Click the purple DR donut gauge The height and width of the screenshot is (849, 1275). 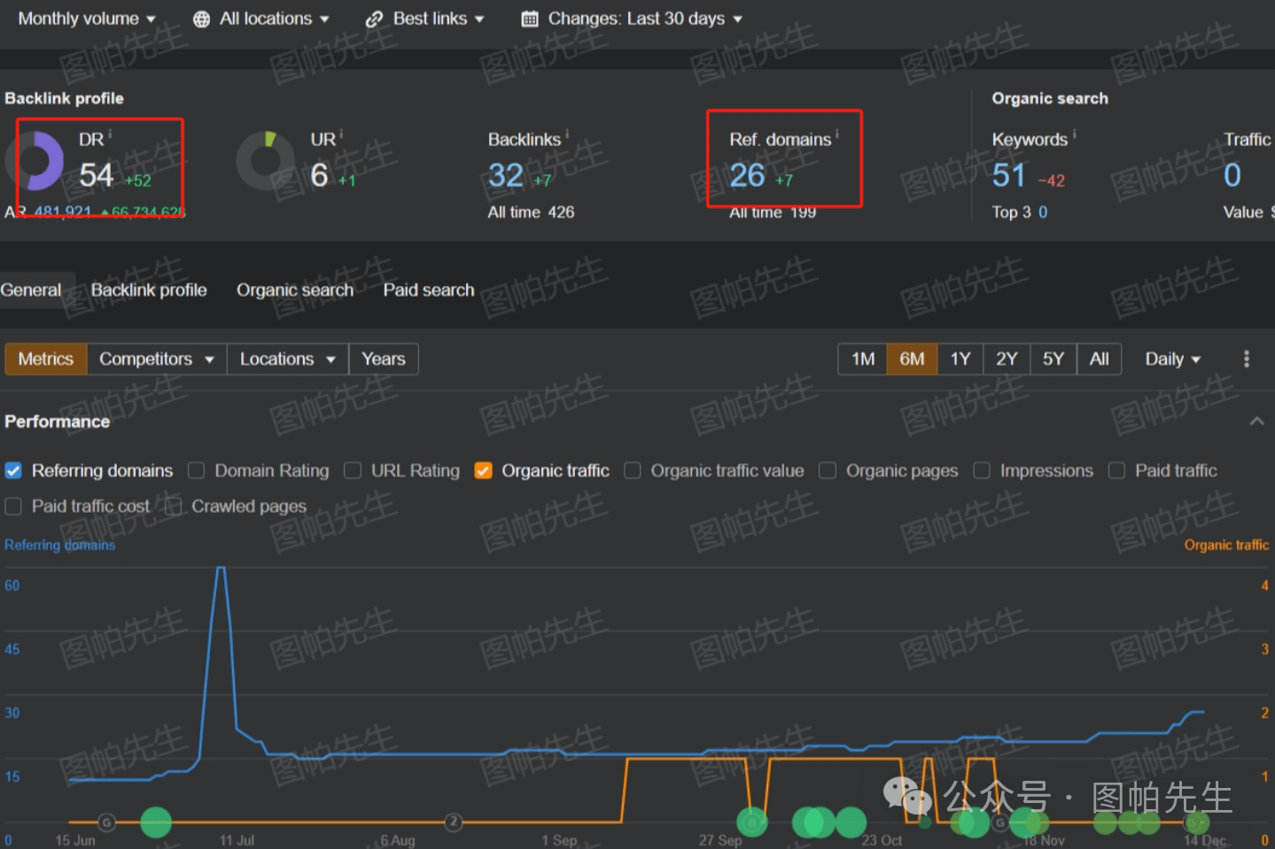[35, 161]
